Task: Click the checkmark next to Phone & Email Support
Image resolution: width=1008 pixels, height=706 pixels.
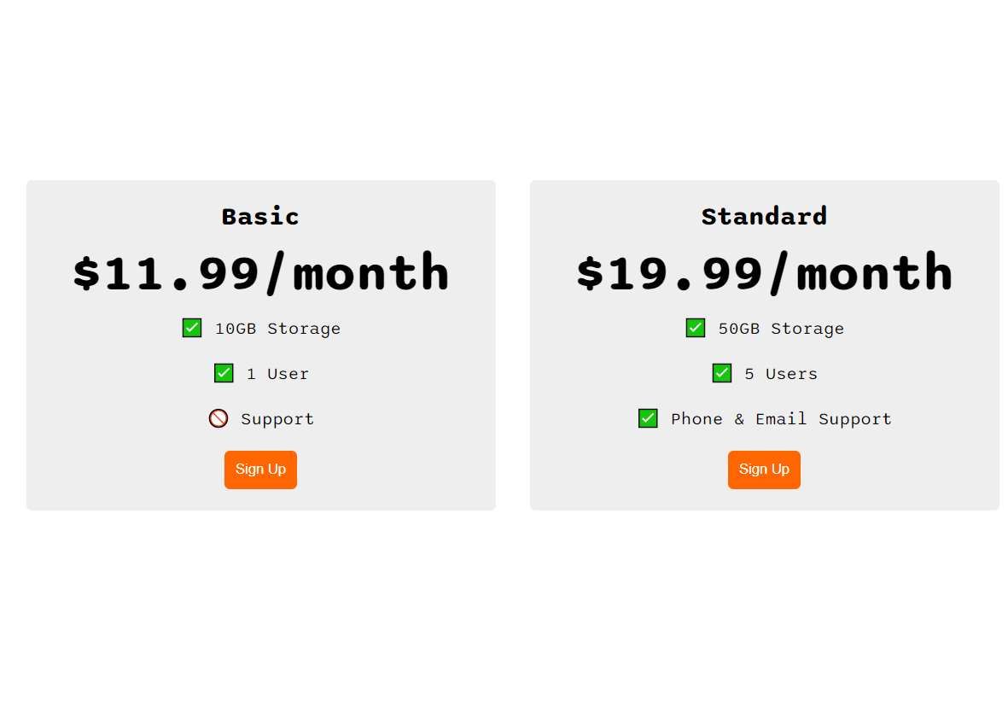Action: coord(647,418)
